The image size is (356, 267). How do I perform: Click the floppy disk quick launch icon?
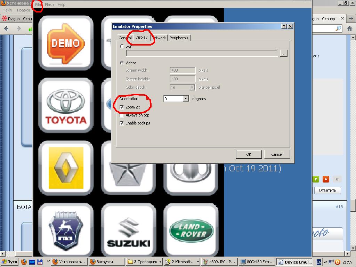click(x=40, y=262)
